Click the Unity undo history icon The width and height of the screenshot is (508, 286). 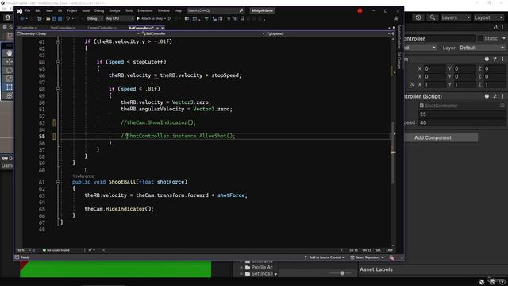point(418,17)
